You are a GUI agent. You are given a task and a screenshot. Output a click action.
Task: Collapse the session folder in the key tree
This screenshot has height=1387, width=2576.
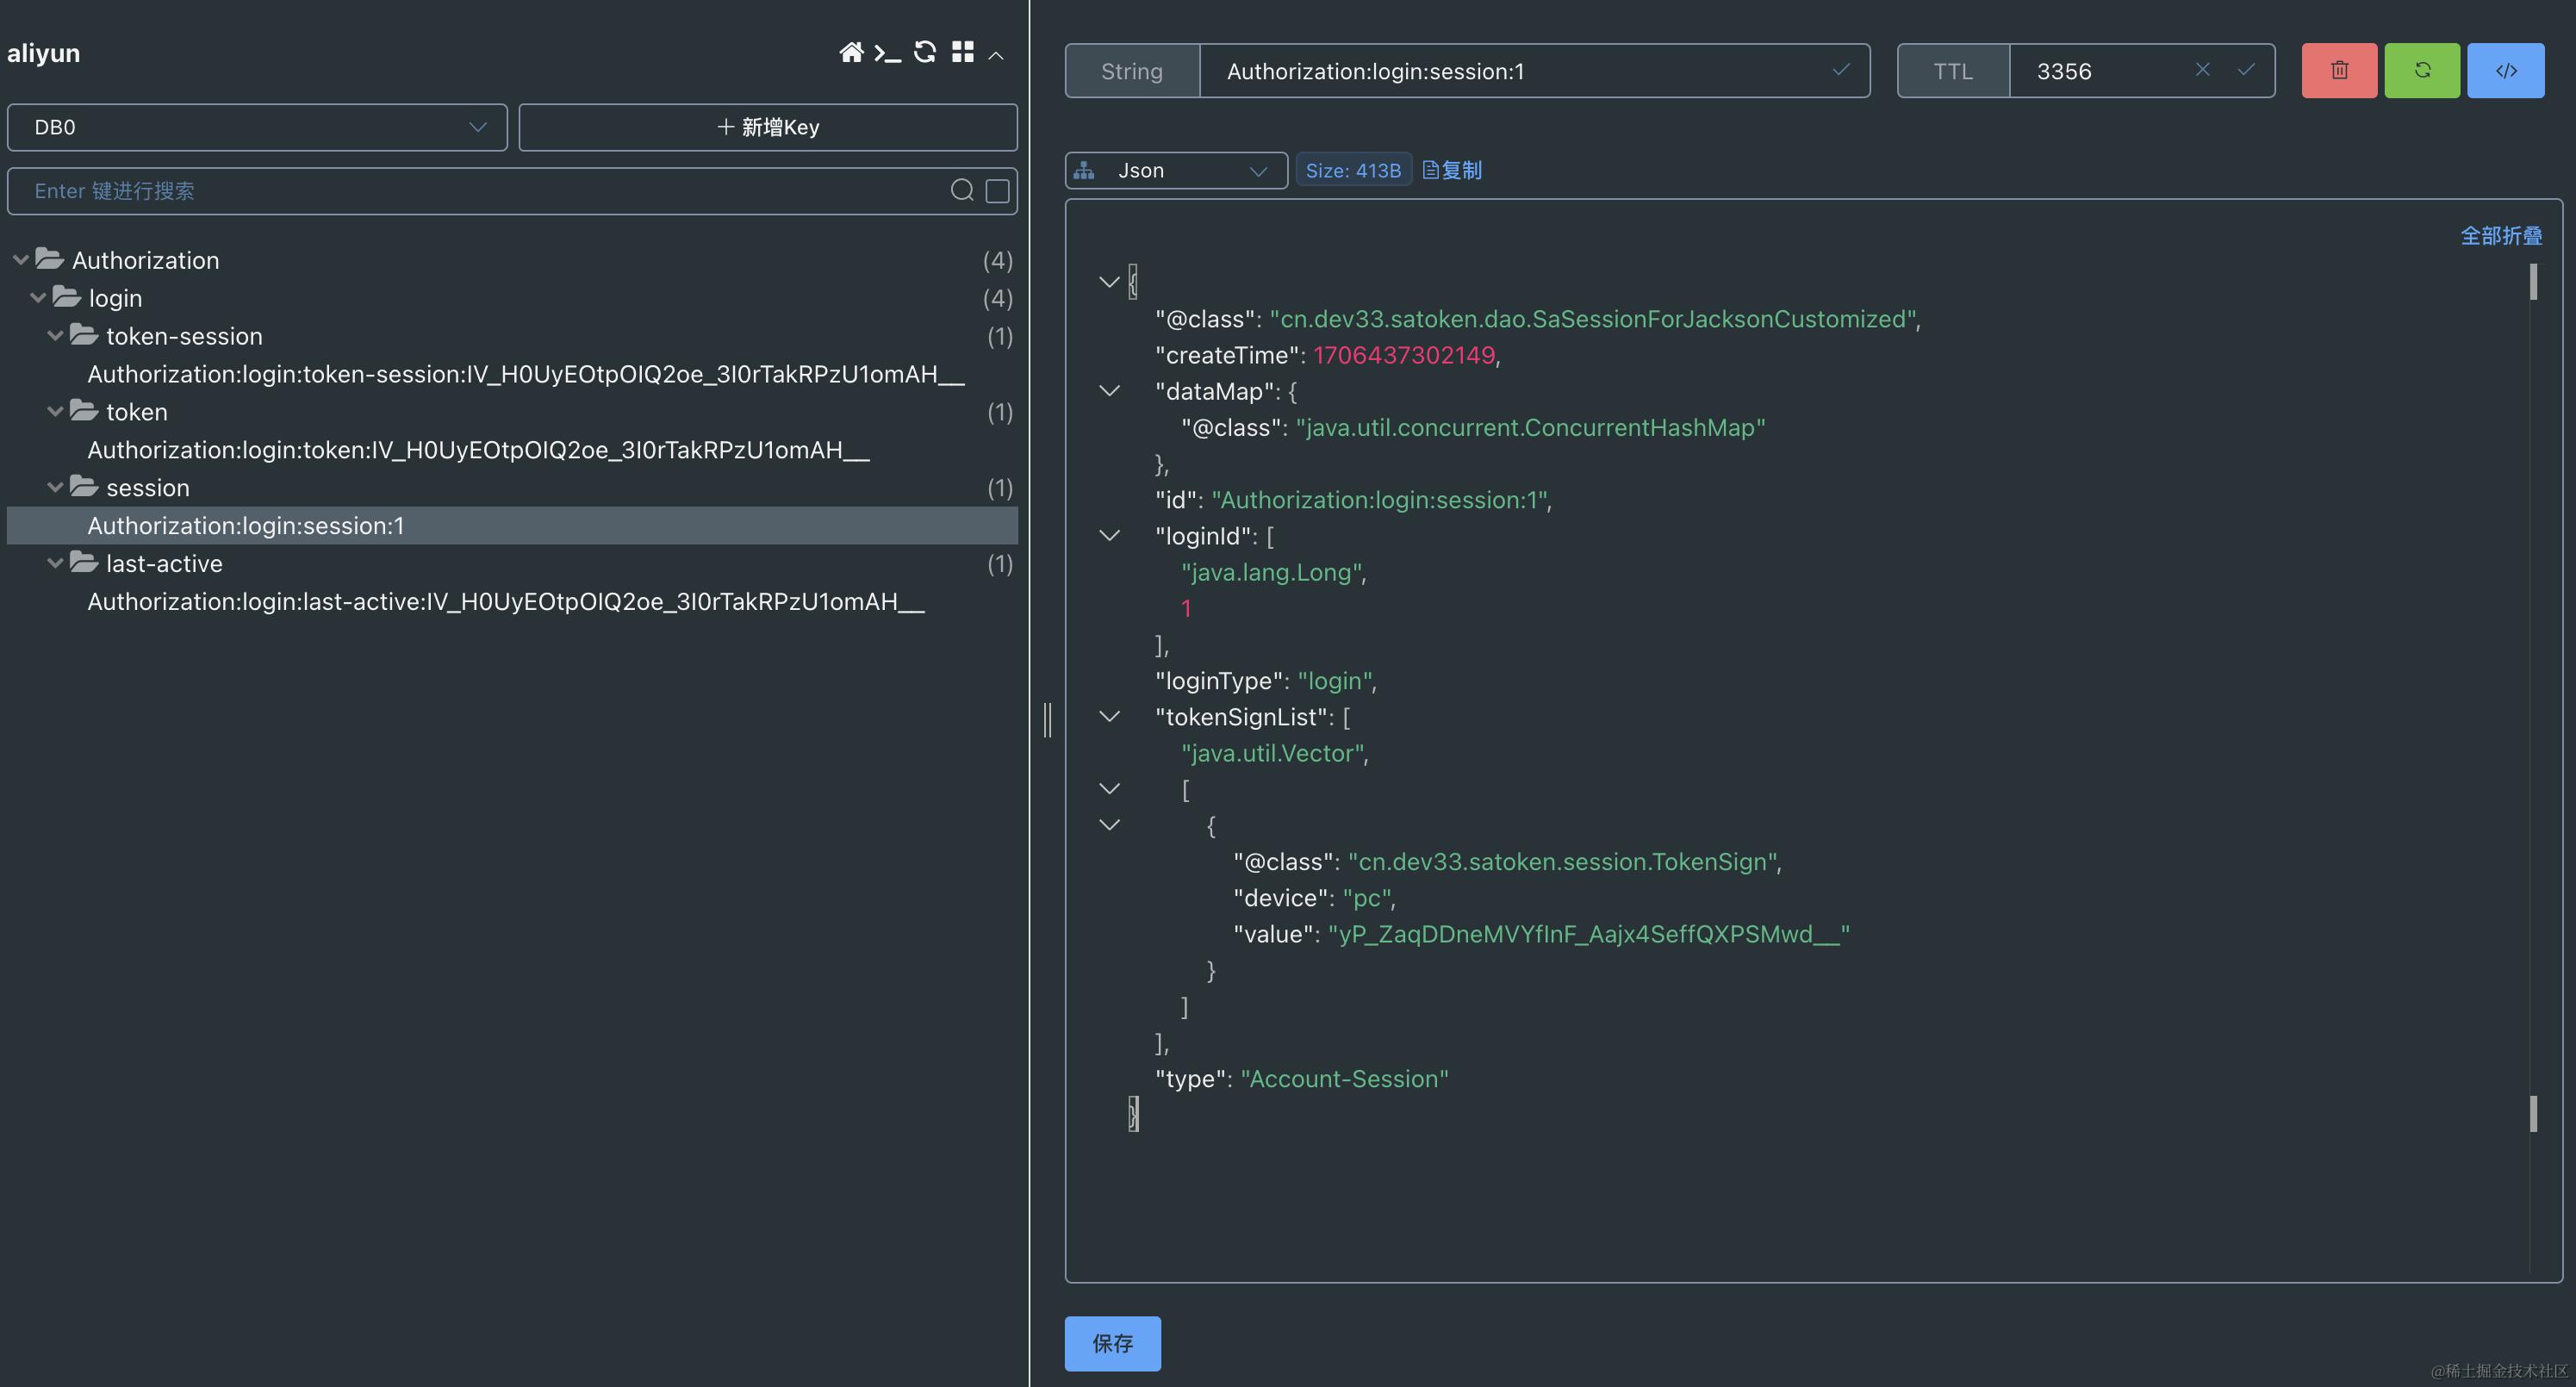point(55,487)
